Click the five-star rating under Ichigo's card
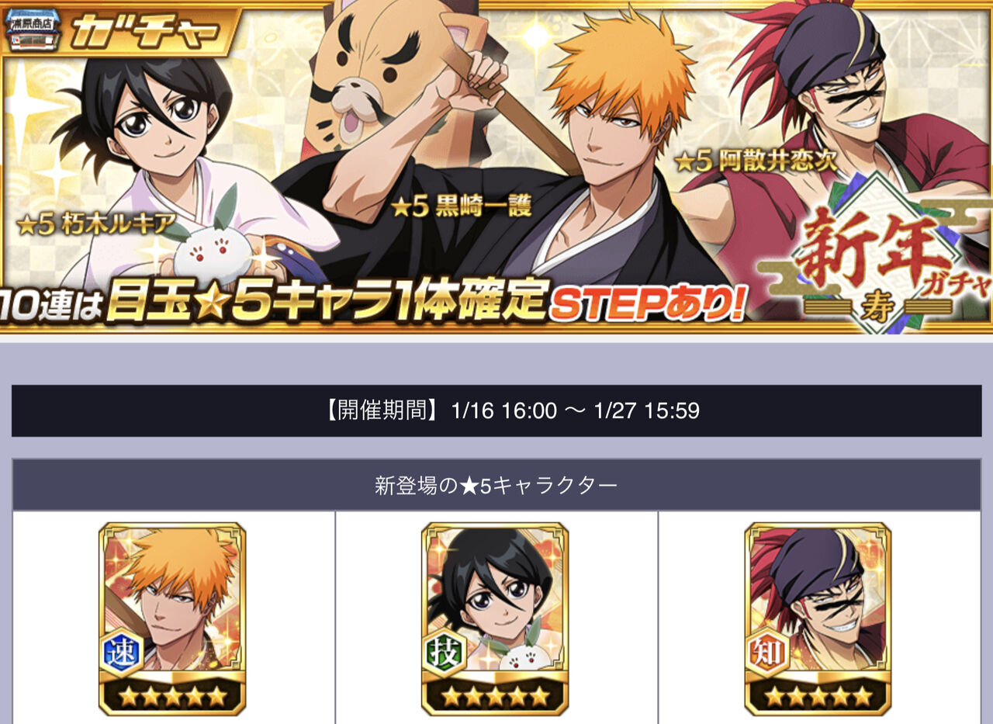The height and width of the screenshot is (724, 993). (x=172, y=696)
